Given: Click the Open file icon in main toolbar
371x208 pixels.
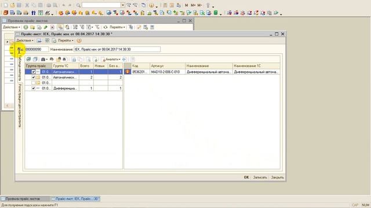Looking at the screenshot, I should coord(12,5).
